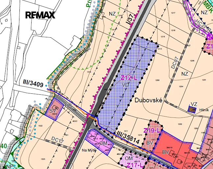Click the VZ zone code label
Image resolution: width=213 pixels, height=169 pixels.
(x=194, y=104)
